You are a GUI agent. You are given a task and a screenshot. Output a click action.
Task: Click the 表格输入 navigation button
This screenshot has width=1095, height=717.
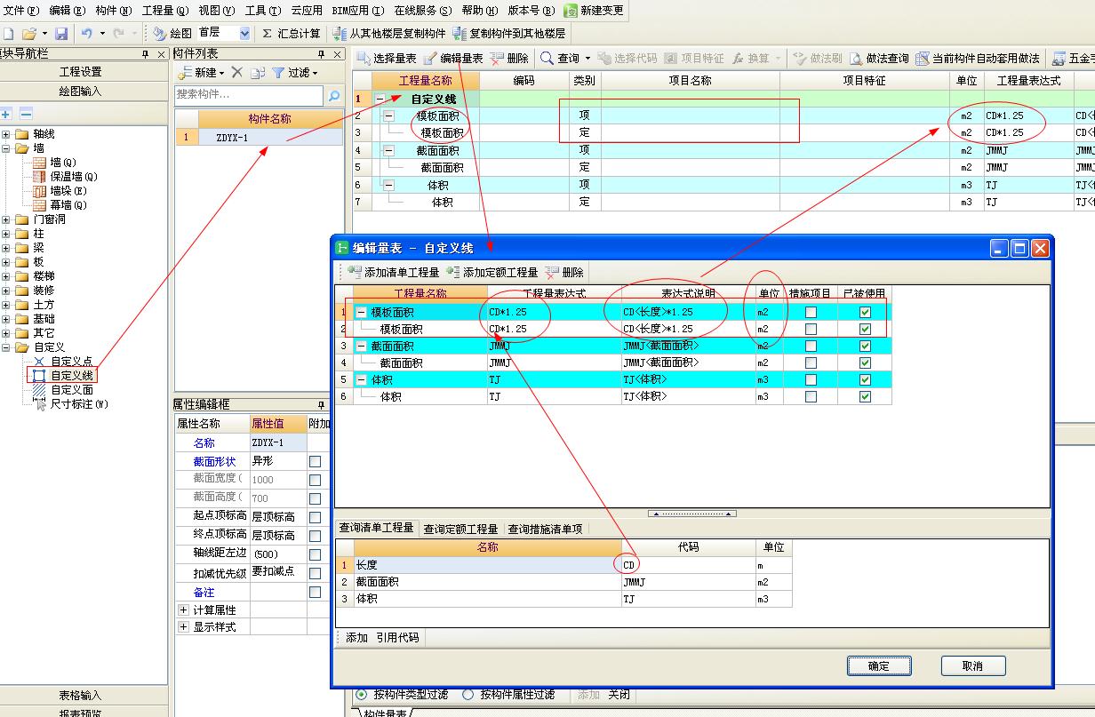[x=81, y=695]
